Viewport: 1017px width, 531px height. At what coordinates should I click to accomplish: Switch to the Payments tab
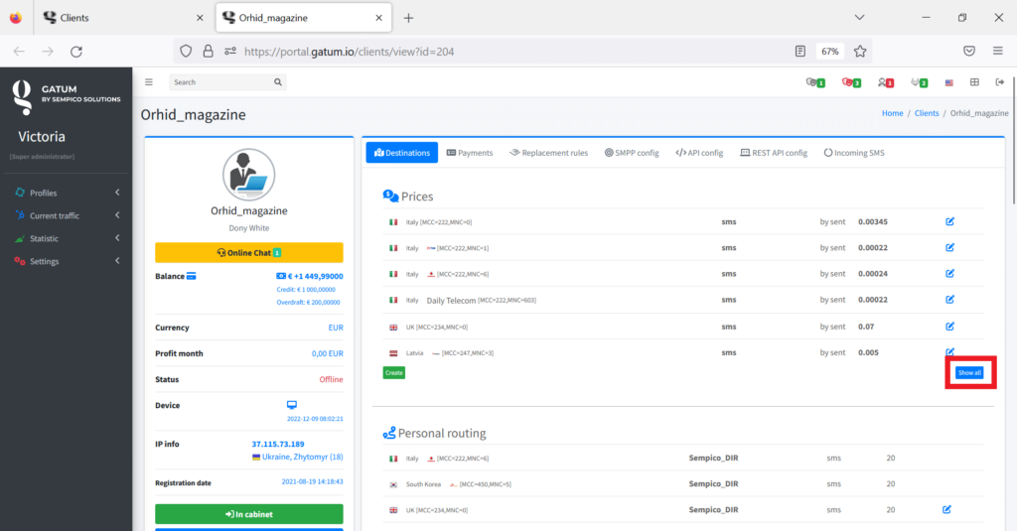click(470, 153)
